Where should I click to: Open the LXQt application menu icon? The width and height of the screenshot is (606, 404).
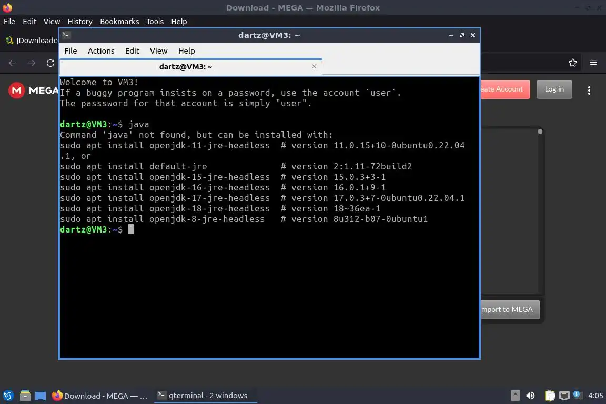(x=8, y=396)
